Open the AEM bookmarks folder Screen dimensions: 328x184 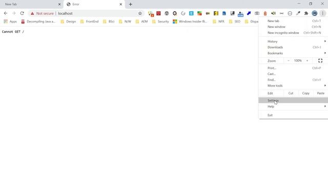pyautogui.click(x=141, y=21)
